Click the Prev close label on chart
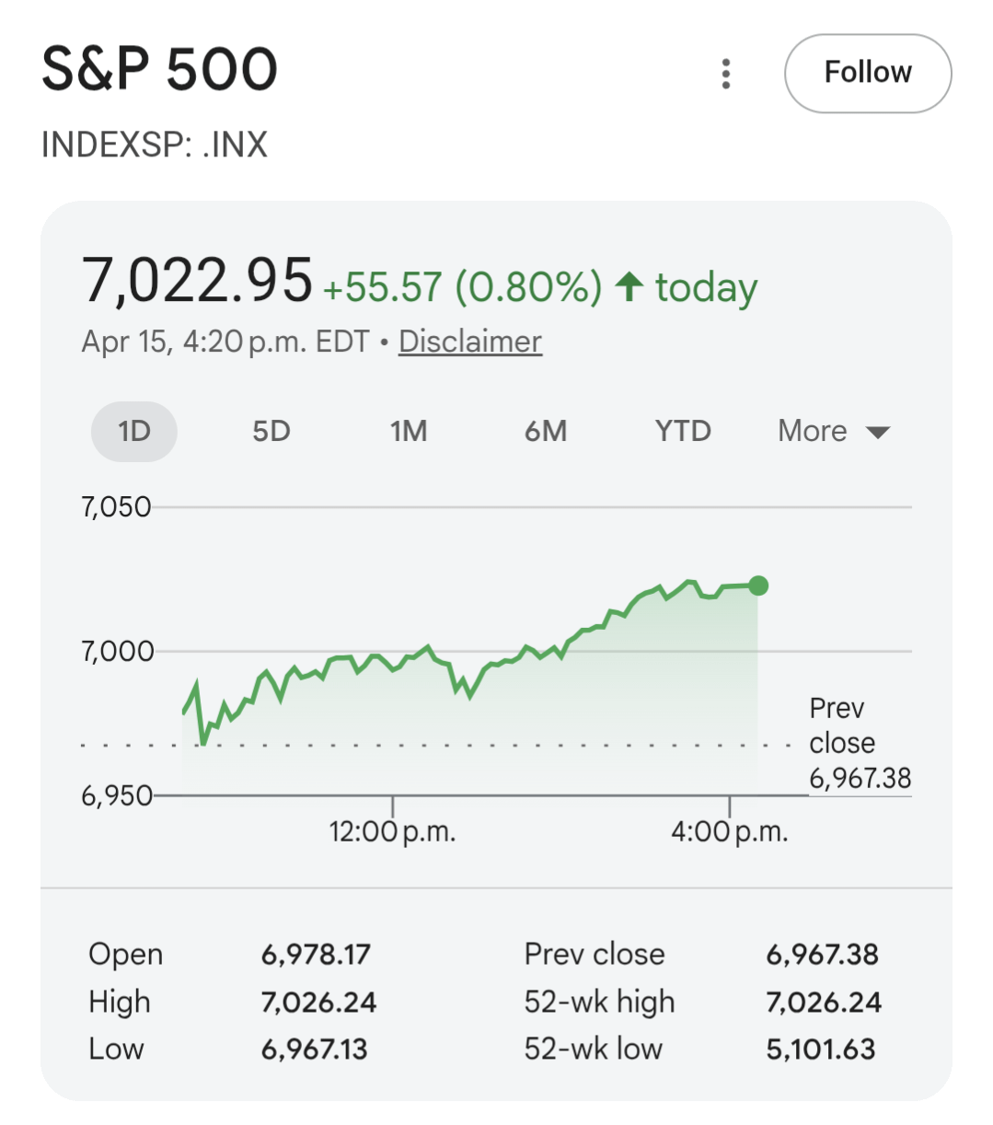 coord(842,725)
